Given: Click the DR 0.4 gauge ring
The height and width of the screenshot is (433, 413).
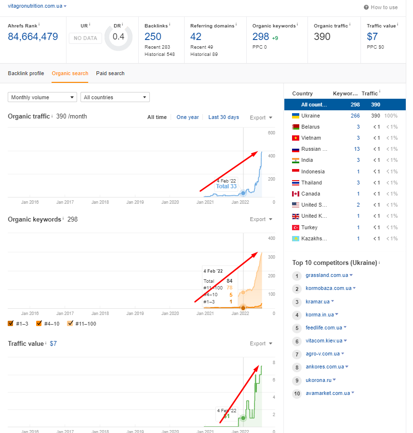Looking at the screenshot, I should tap(119, 37).
